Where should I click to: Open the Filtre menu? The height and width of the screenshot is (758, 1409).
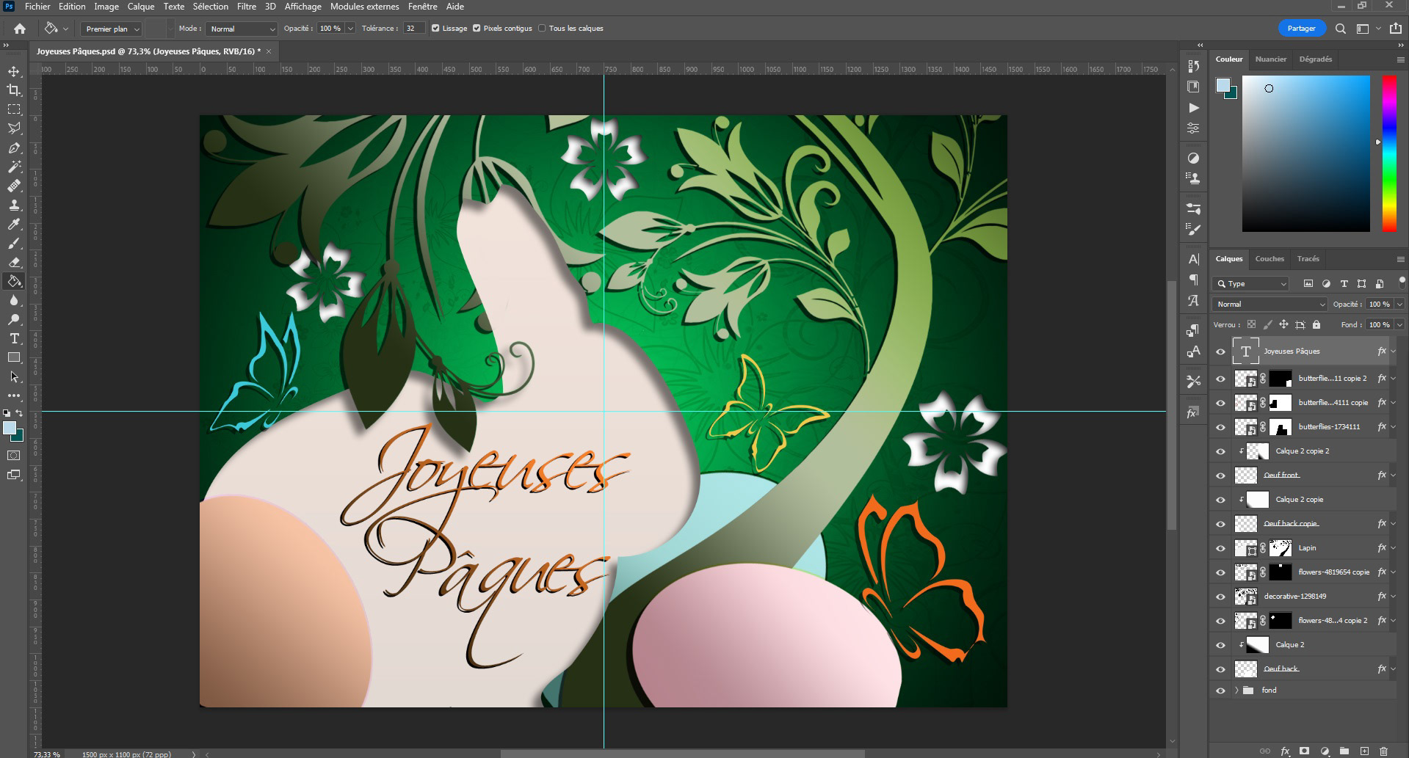pos(247,7)
